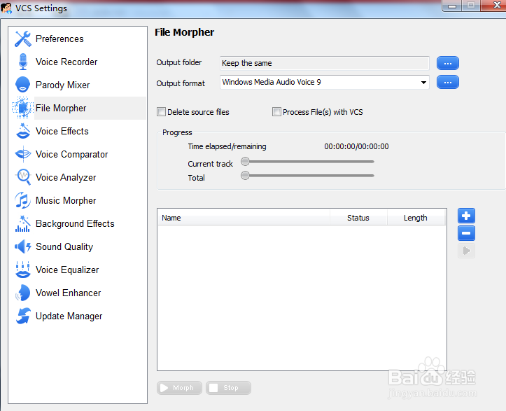The height and width of the screenshot is (411, 506).
Task: Sort file list by Length column
Action: [x=416, y=218]
